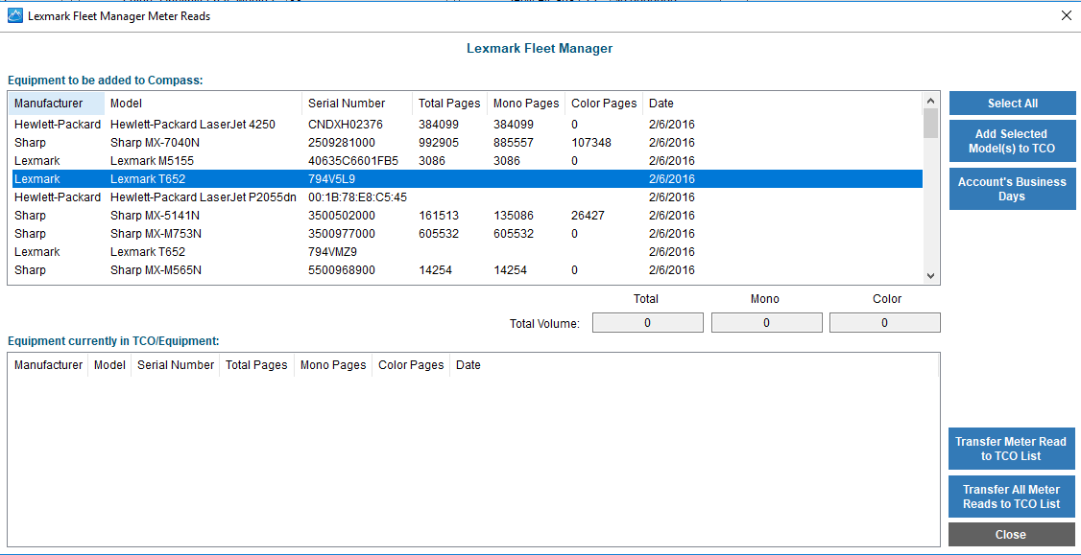Select the Lexmark T652 row with serial 794VMZ9

pos(468,251)
